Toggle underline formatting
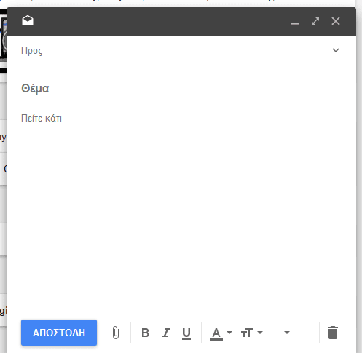Image resolution: width=362 pixels, height=353 pixels. (x=186, y=333)
